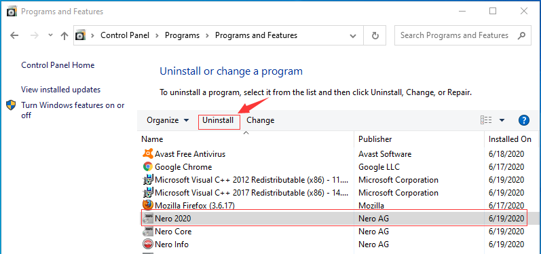This screenshot has height=254, width=541.
Task: Go up one level with up arrow
Action: (x=64, y=35)
